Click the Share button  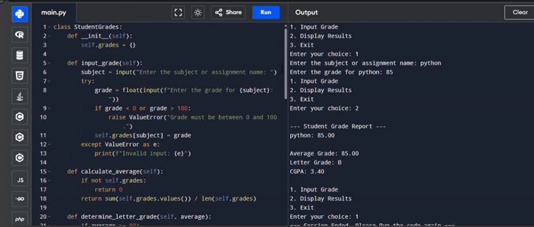click(x=228, y=13)
